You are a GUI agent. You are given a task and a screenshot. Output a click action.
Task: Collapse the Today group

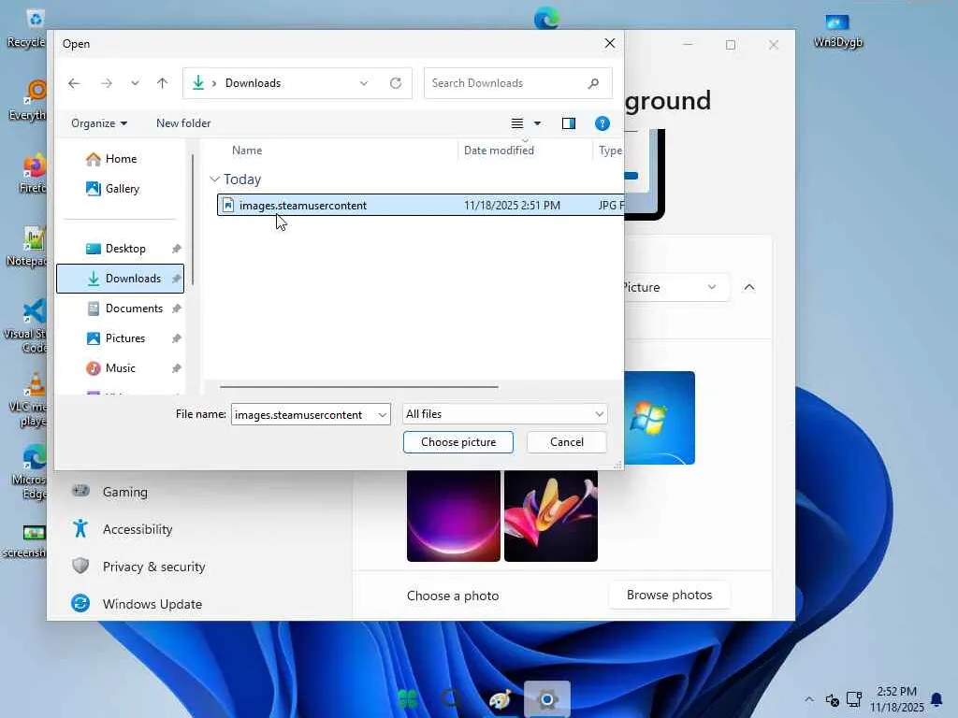click(x=214, y=179)
